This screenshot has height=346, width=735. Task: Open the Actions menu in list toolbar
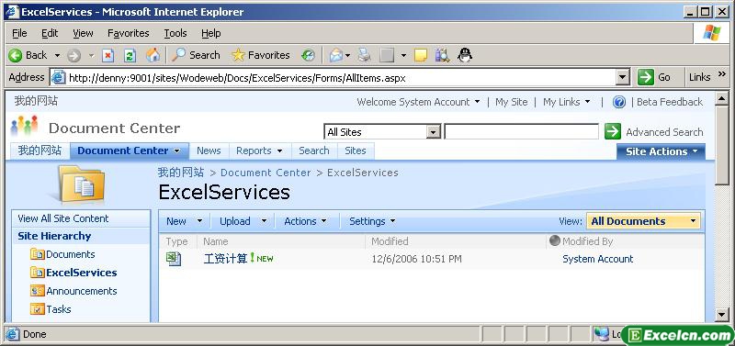[305, 221]
